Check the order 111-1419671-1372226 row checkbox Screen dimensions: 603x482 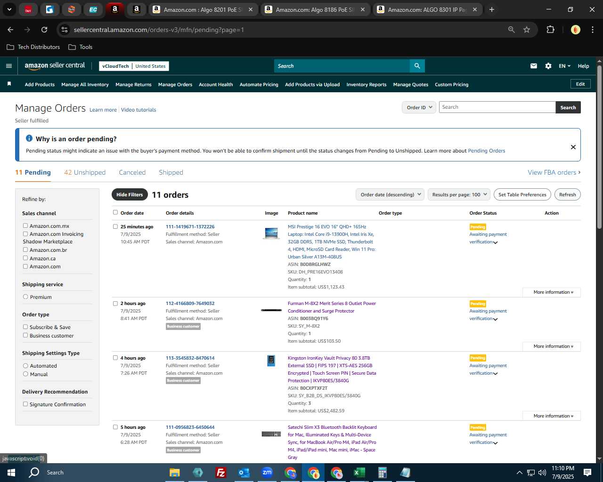(115, 226)
